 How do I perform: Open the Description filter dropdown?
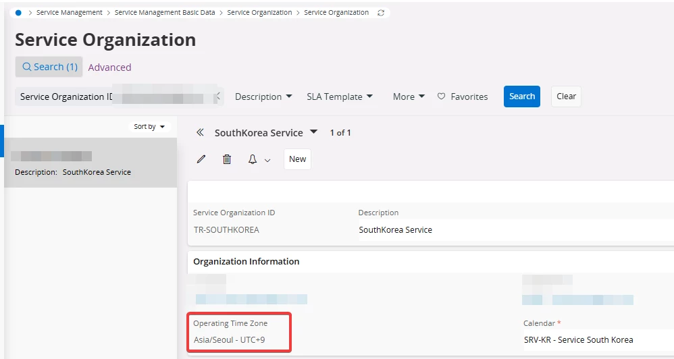pyautogui.click(x=263, y=96)
